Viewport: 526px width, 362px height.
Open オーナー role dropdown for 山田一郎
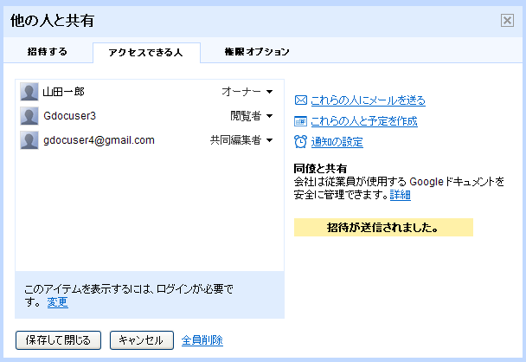click(x=247, y=92)
